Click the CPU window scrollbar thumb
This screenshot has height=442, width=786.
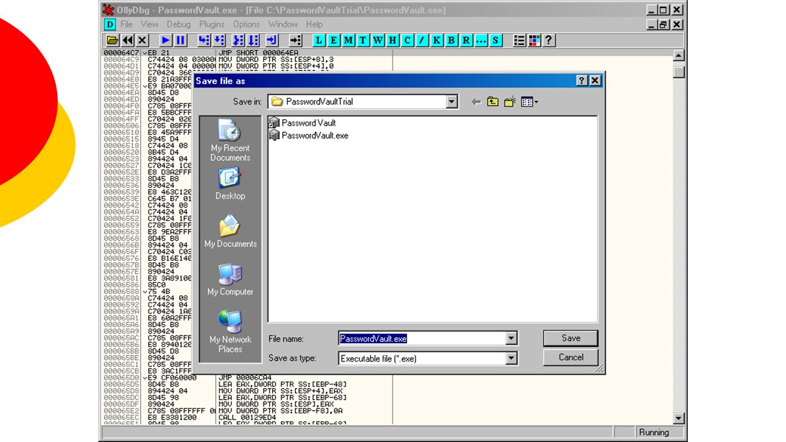tap(679, 72)
